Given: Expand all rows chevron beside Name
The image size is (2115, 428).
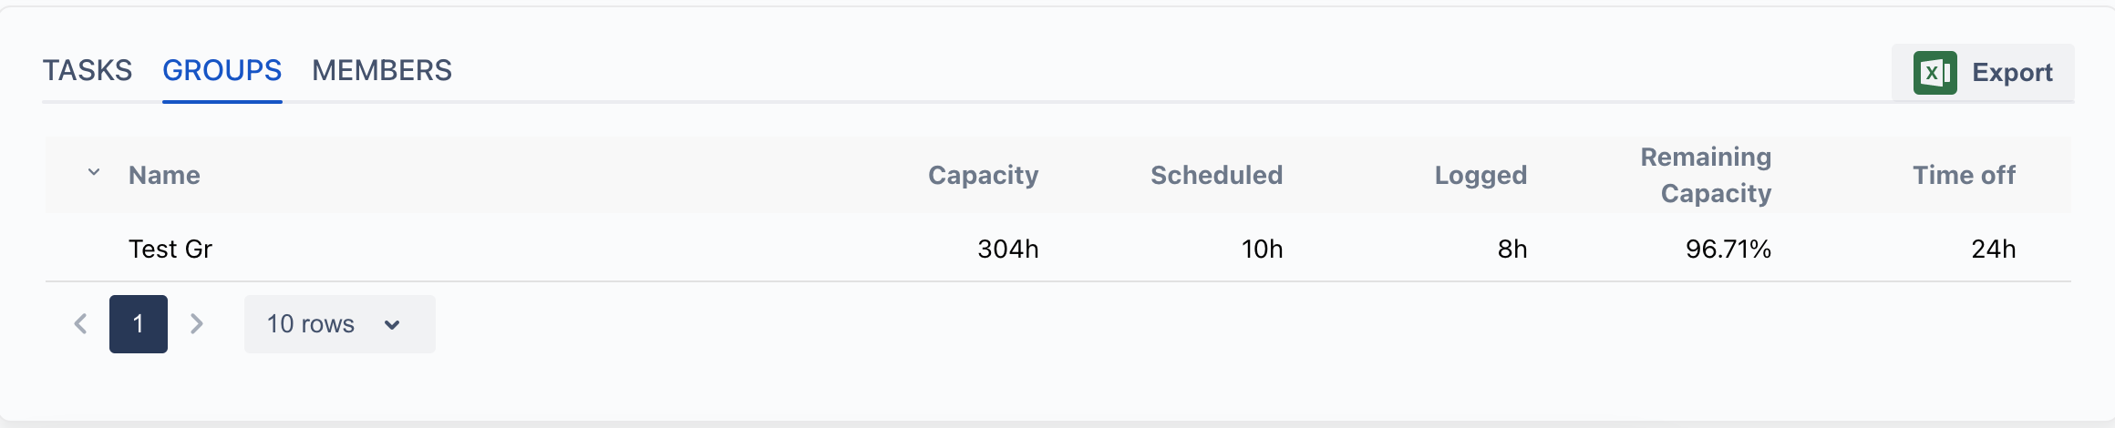Looking at the screenshot, I should [94, 172].
